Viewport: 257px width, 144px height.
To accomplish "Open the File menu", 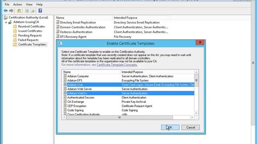I will 7,4.
